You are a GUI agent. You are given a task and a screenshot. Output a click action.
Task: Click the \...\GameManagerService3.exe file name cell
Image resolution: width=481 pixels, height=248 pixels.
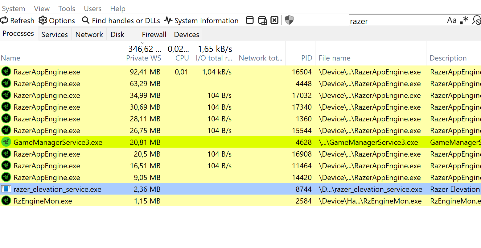[x=368, y=142]
